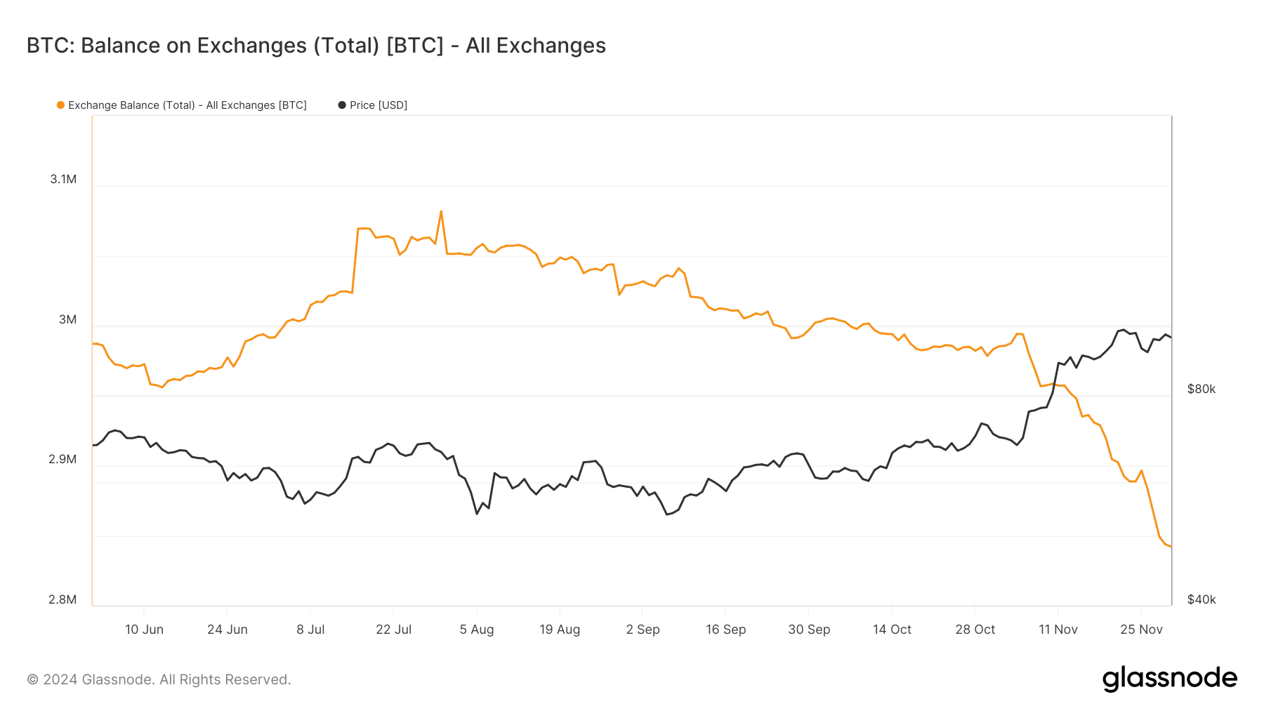
Task: Select the 10 Jun date label
Action: pos(144,630)
